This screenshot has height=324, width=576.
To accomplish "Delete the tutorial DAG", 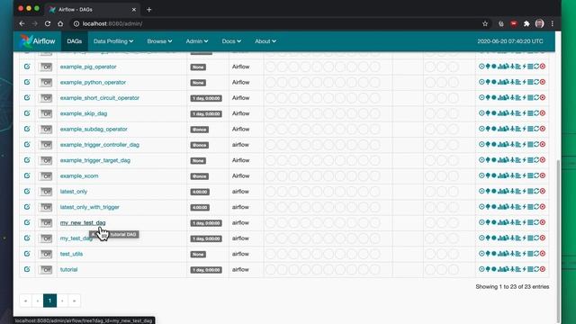I will 543,269.
